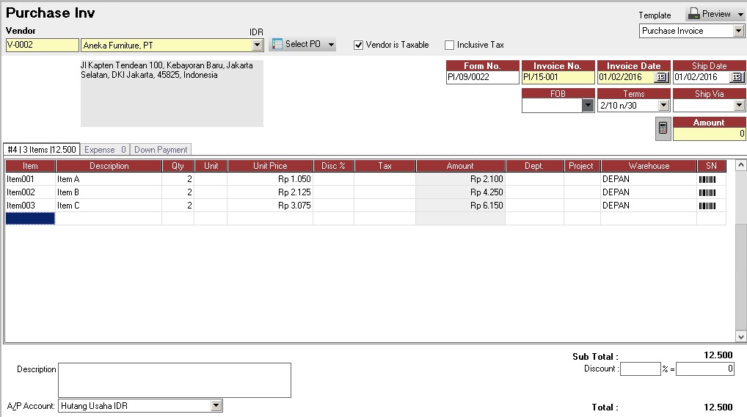
Task: Open the Invoice Date calendar picker
Action: coord(660,77)
